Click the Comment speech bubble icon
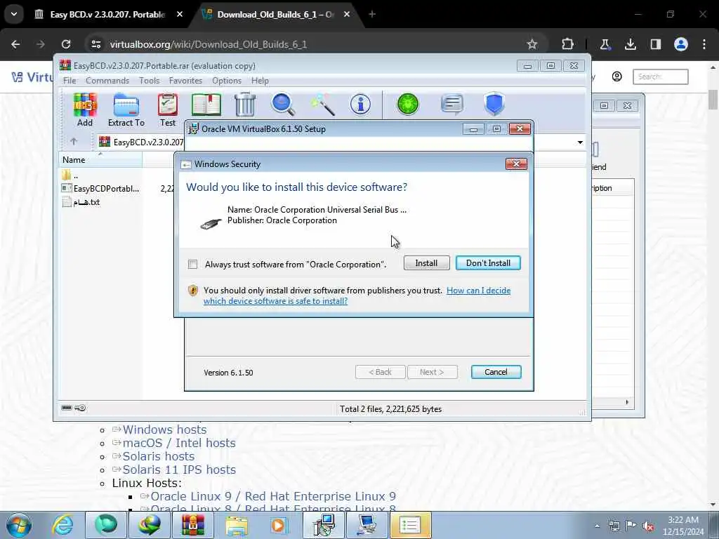The image size is (719, 539). pos(452,104)
